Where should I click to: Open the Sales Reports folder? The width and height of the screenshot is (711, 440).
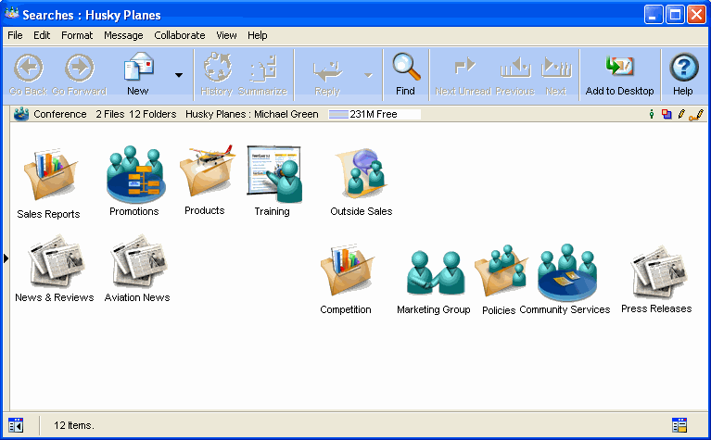click(49, 177)
